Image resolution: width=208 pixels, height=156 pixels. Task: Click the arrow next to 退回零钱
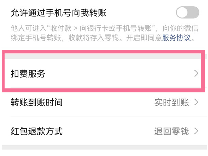point(196,131)
